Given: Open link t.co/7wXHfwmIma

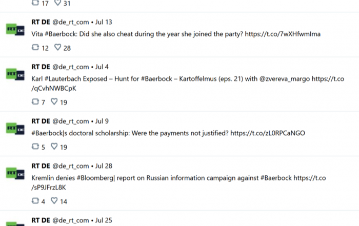Looking at the screenshot, I should [283, 34].
